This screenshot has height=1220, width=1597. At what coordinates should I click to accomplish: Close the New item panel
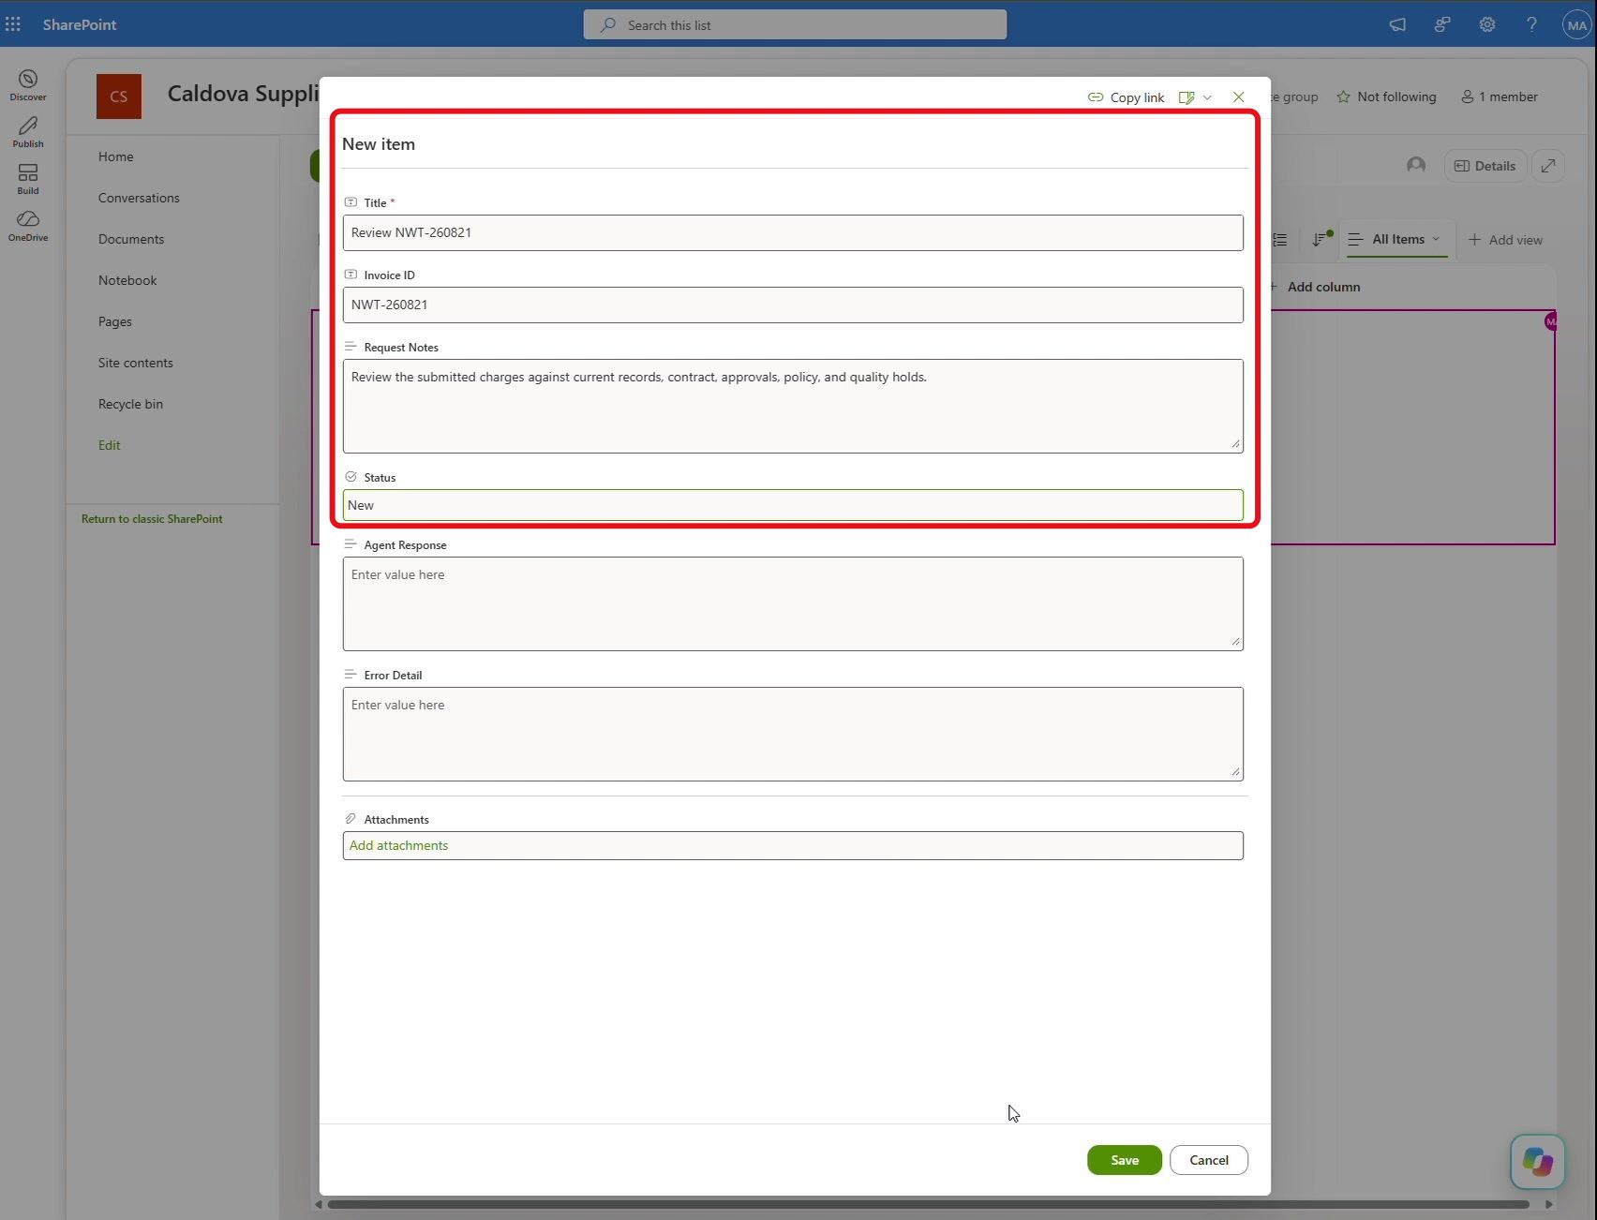click(x=1238, y=97)
